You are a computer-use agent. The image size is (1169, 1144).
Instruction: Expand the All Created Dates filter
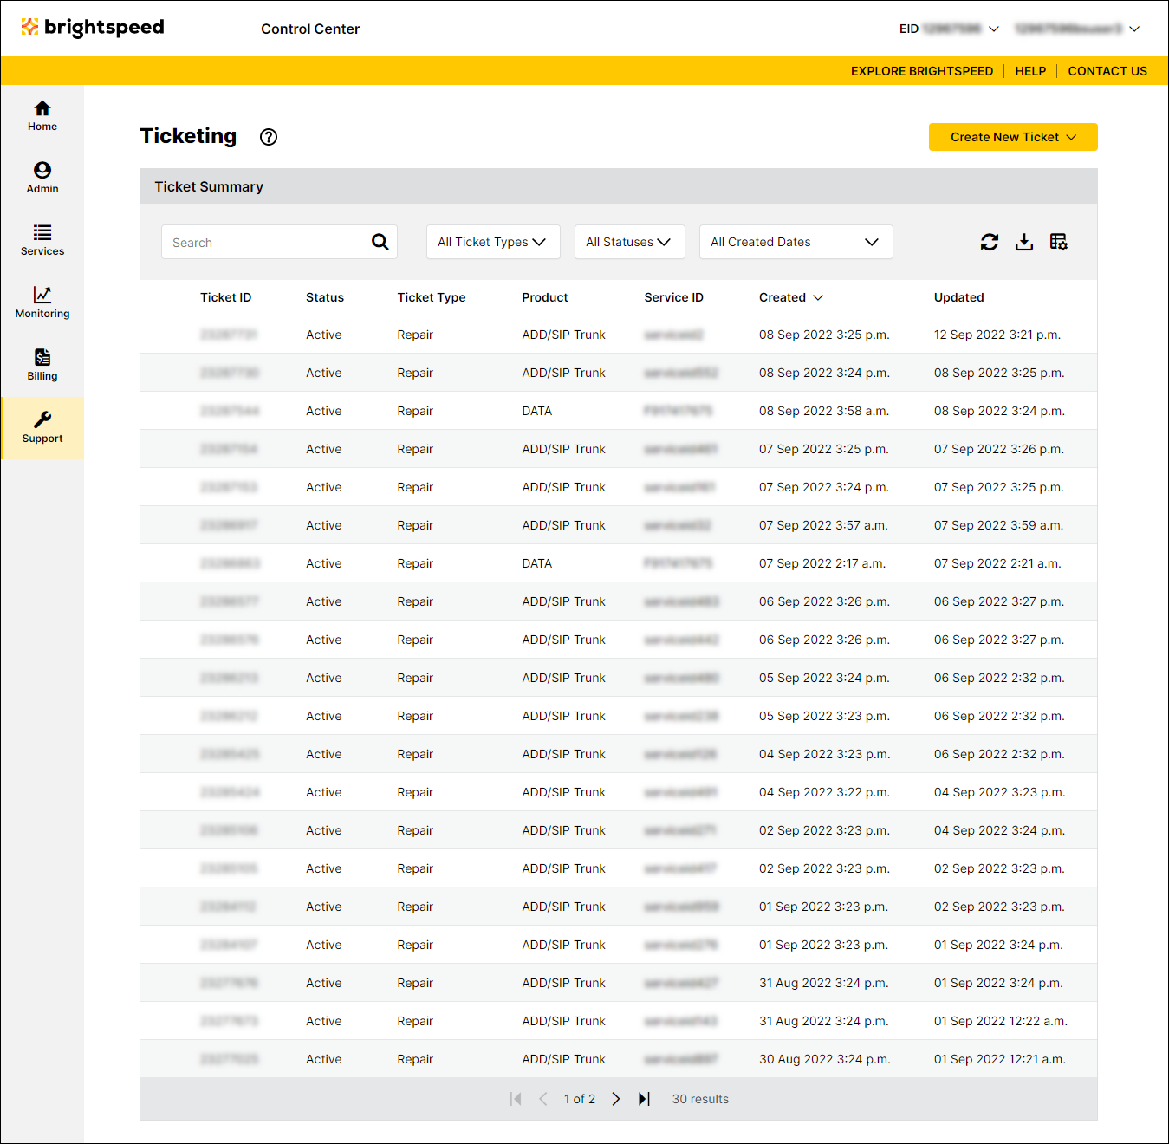(x=796, y=242)
